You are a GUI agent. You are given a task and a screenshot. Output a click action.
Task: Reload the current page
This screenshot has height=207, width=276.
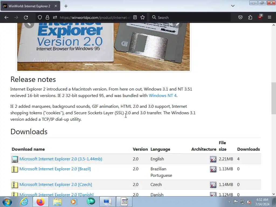(26, 18)
